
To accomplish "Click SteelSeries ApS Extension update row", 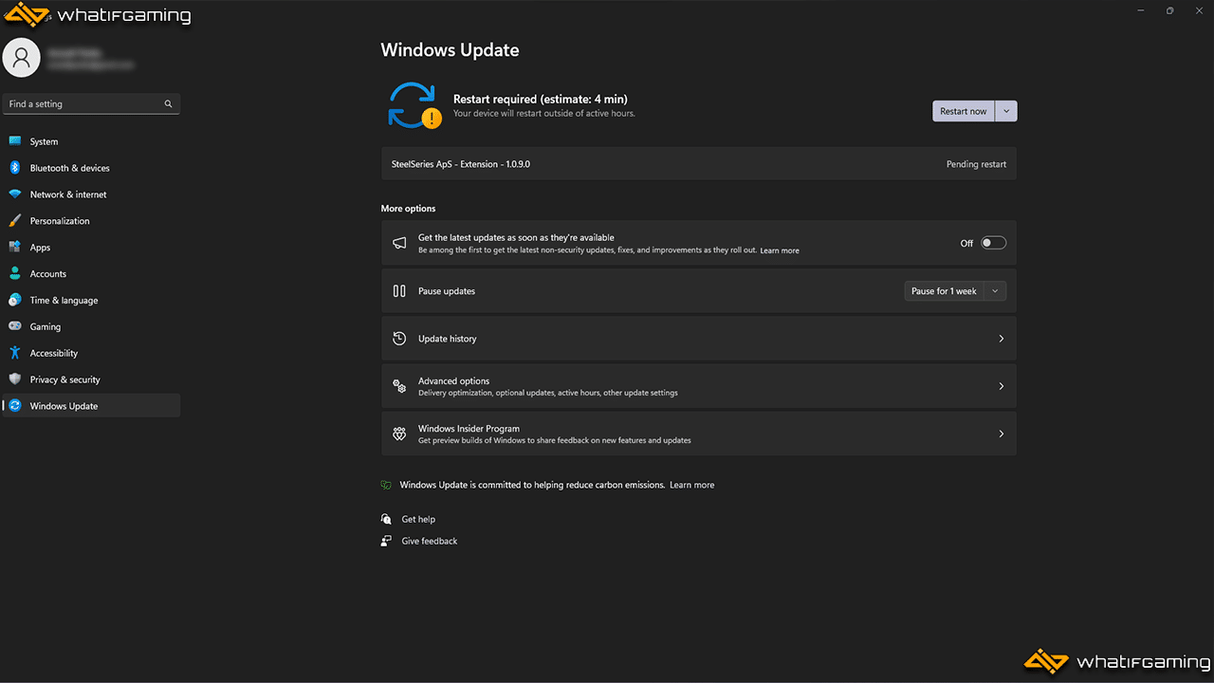I will pos(699,164).
